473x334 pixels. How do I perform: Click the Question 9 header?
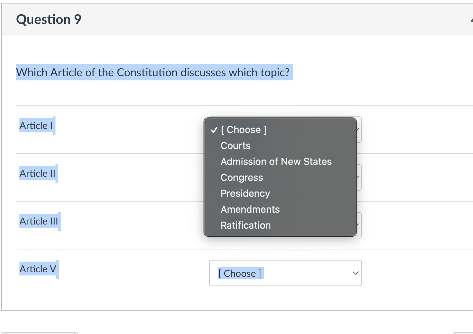[48, 19]
